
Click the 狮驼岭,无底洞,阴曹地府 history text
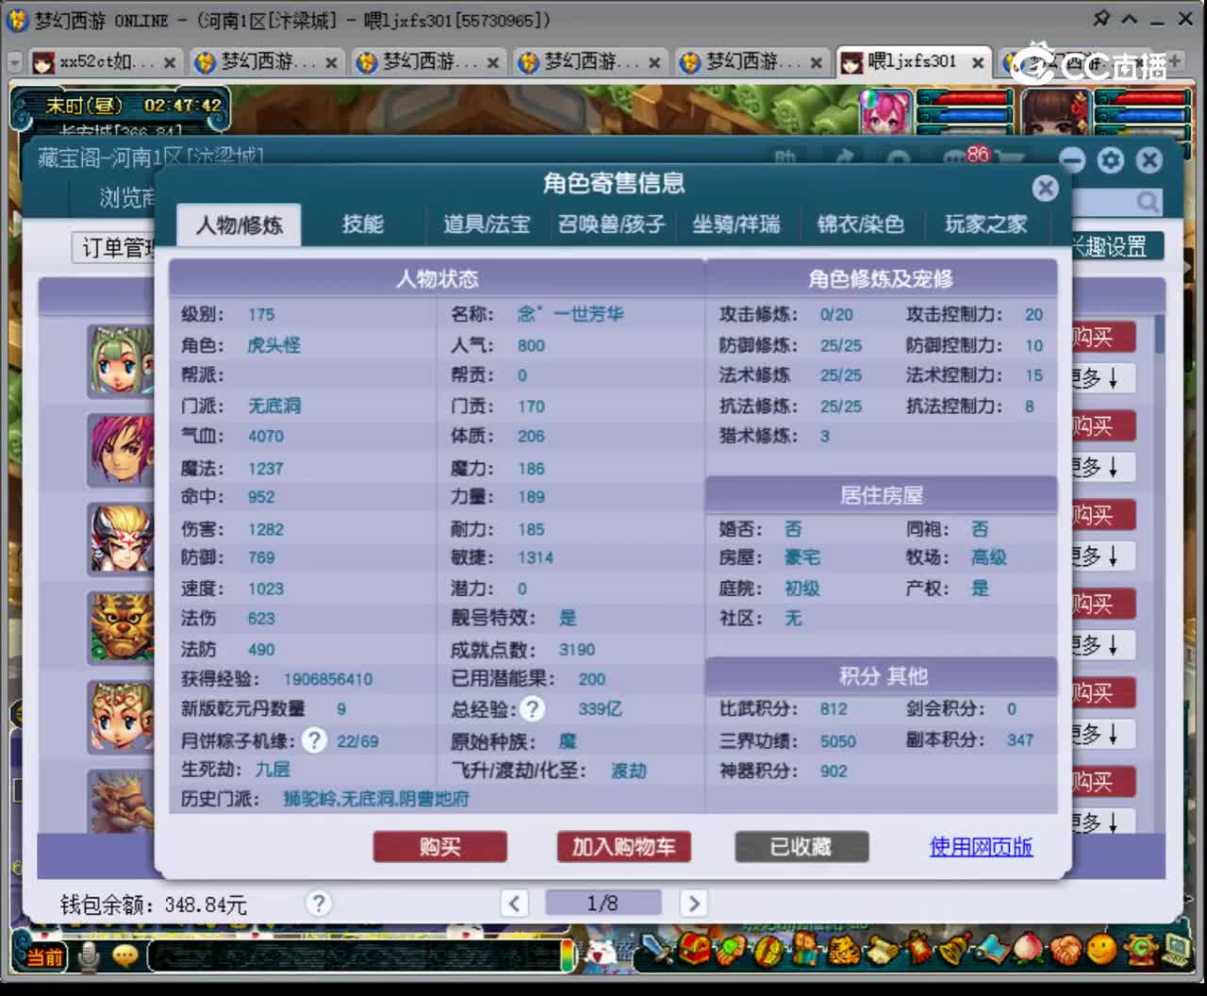pyautogui.click(x=375, y=800)
